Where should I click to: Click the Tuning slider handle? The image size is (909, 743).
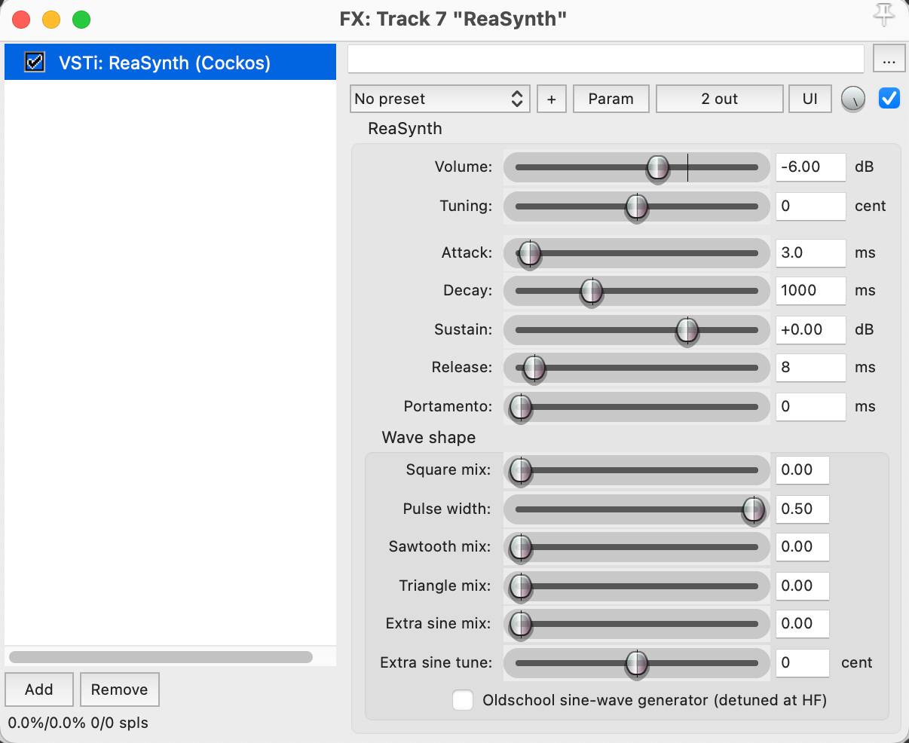637,207
